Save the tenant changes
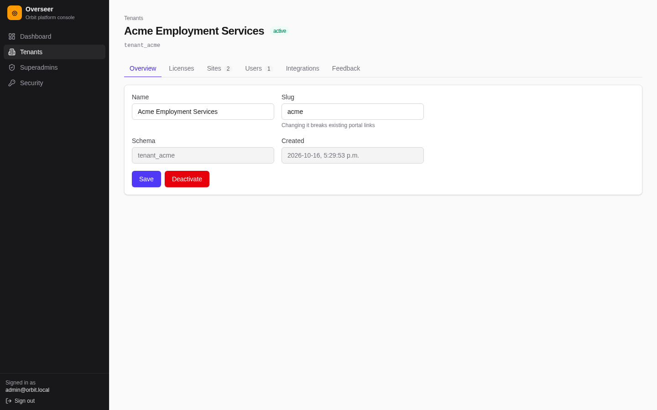Image resolution: width=657 pixels, height=410 pixels. tap(146, 179)
